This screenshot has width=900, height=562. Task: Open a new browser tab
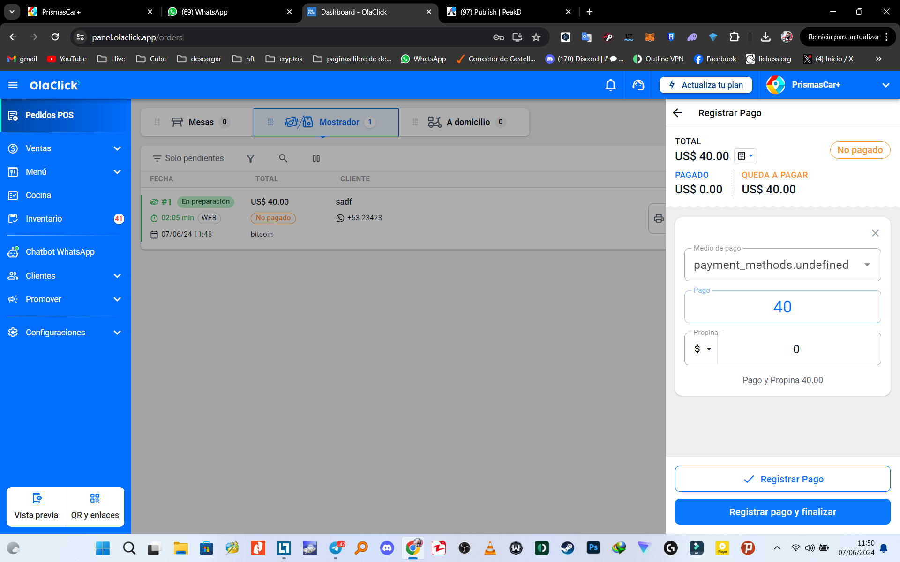(x=590, y=12)
